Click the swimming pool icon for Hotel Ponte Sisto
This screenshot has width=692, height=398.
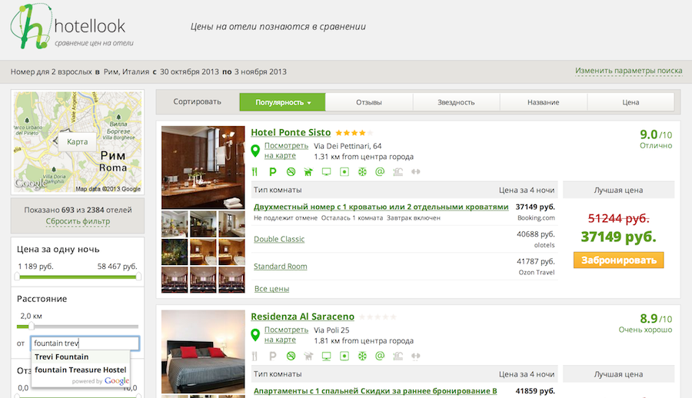tap(398, 171)
